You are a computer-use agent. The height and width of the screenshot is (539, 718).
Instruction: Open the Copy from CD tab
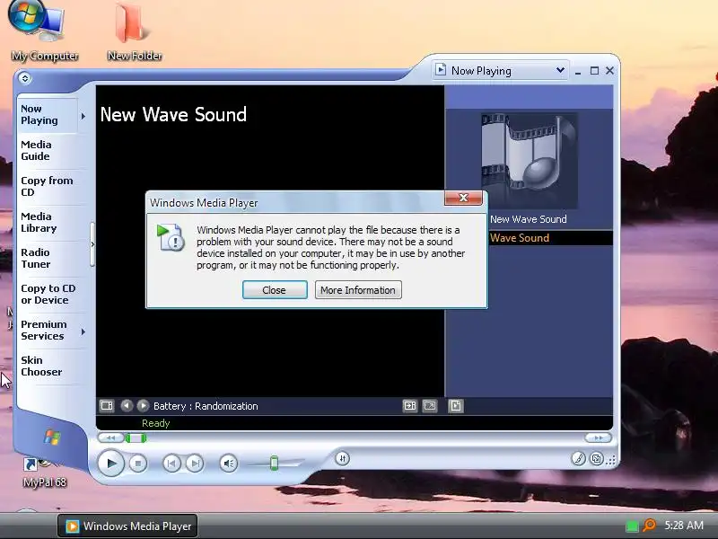pos(47,186)
